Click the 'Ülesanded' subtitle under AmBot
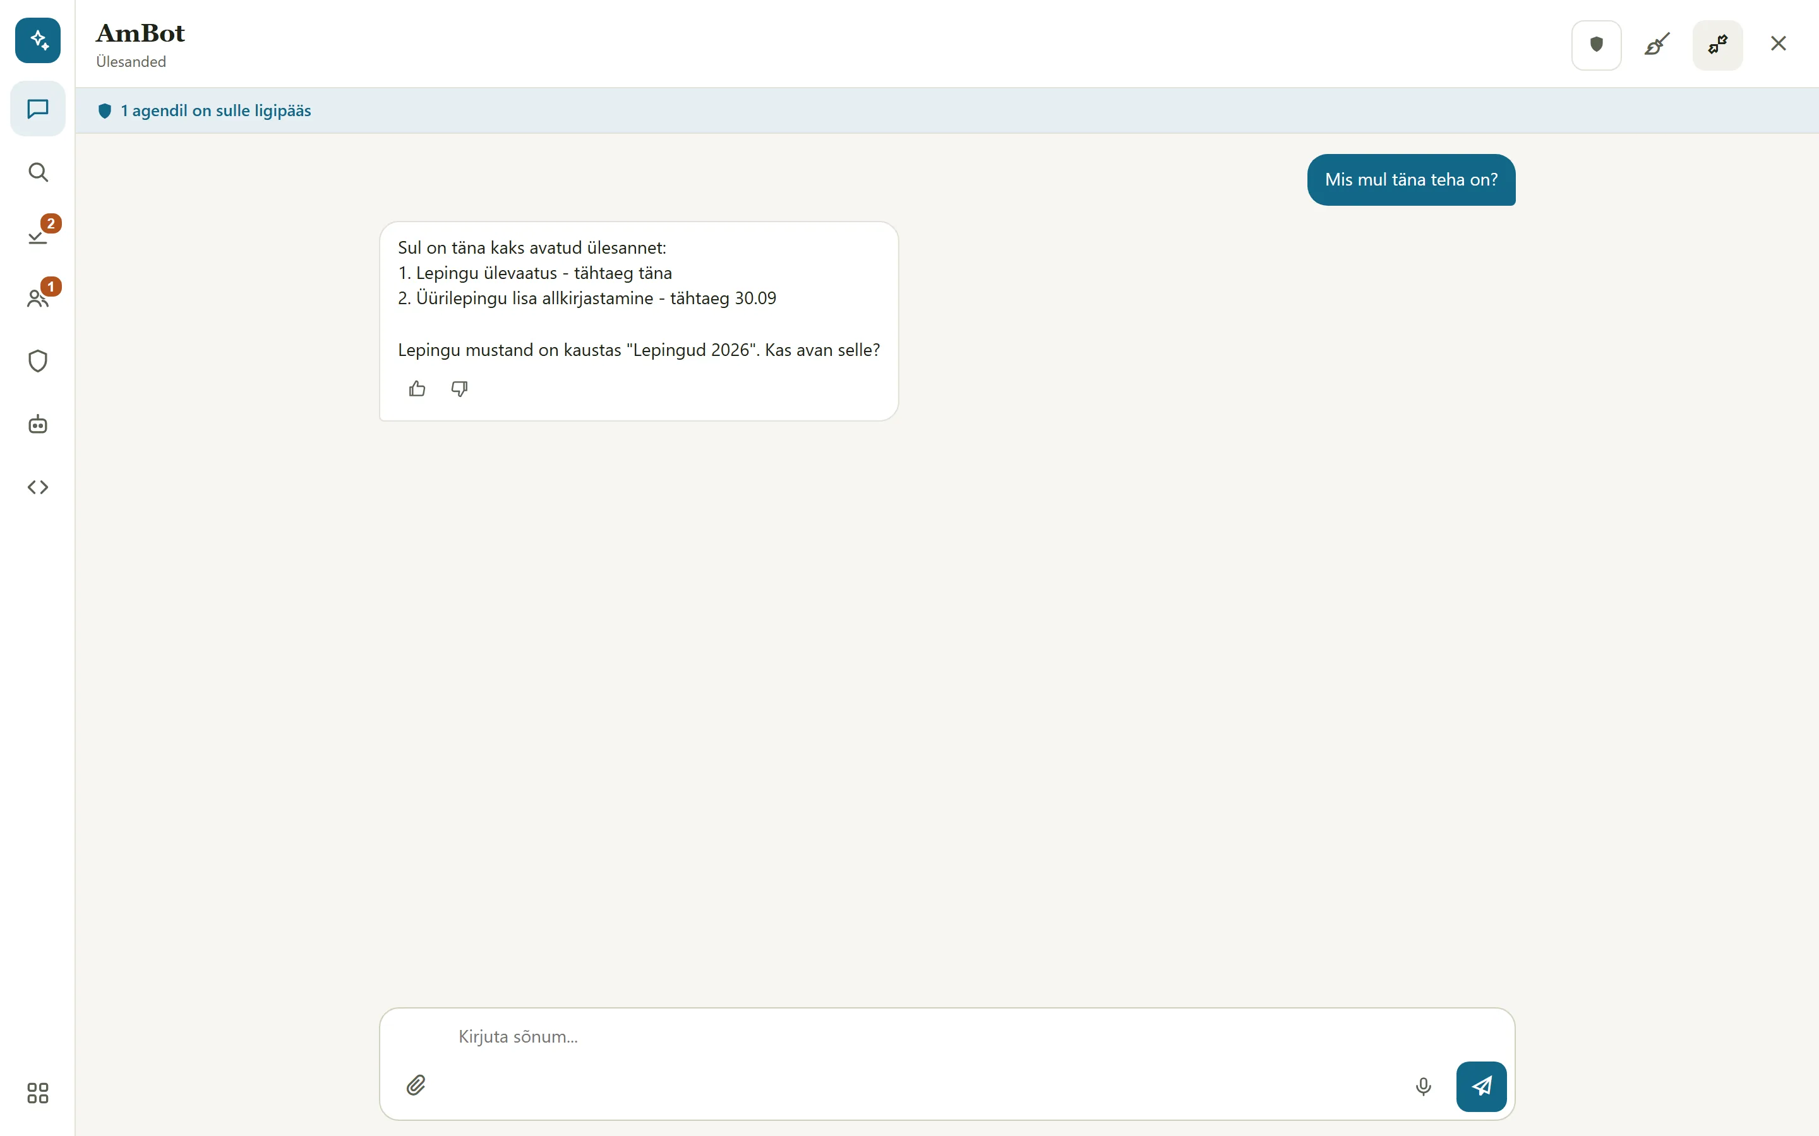The height and width of the screenshot is (1136, 1819). pos(131,62)
